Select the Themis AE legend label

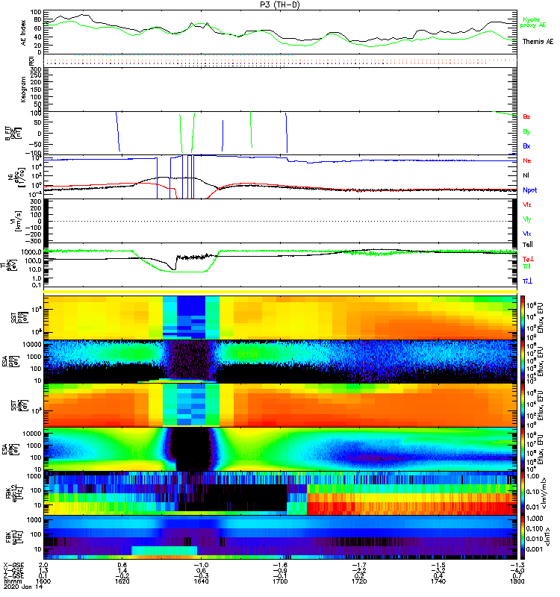click(x=538, y=42)
